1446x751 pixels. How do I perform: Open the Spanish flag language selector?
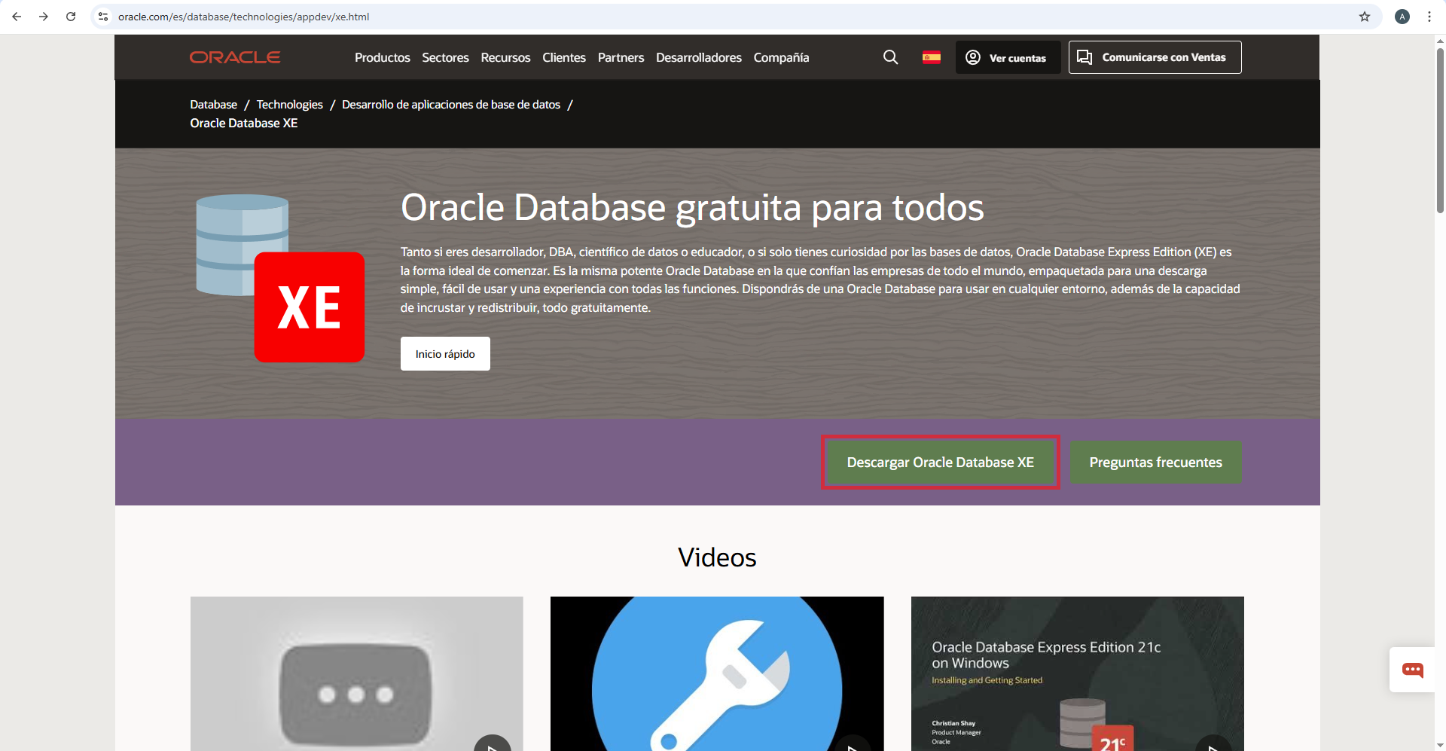tap(932, 56)
